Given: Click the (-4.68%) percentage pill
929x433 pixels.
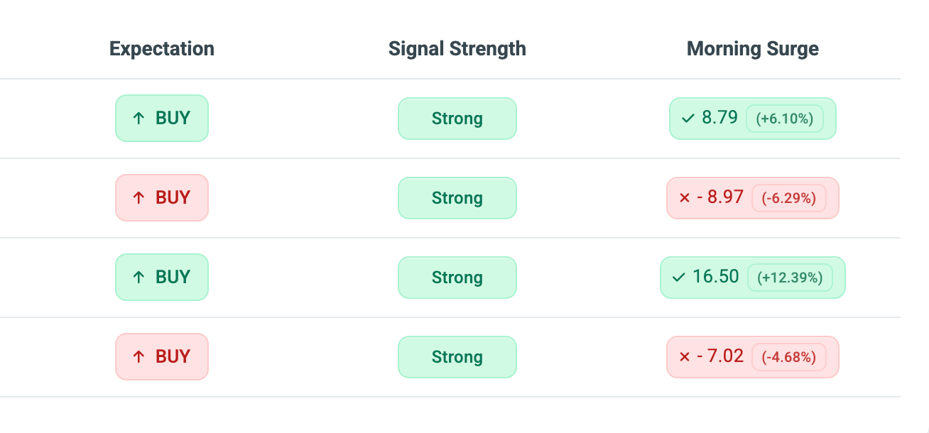Looking at the screenshot, I should click(x=789, y=357).
